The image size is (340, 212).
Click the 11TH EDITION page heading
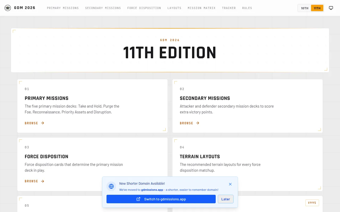click(x=170, y=53)
